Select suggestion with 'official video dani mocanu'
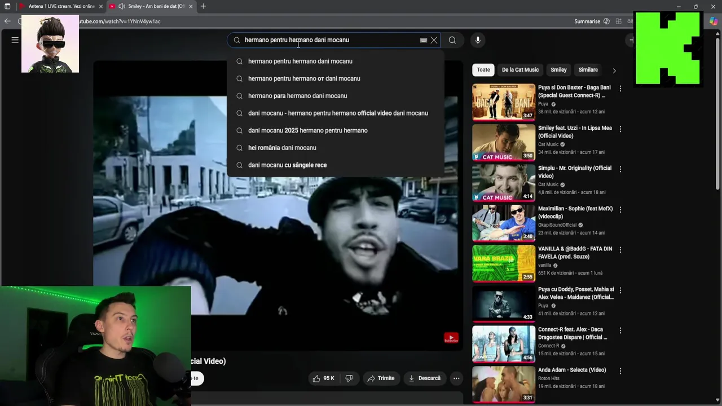 click(x=335, y=113)
